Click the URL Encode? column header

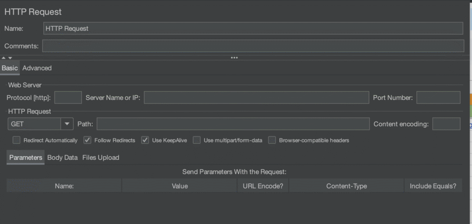(x=263, y=186)
